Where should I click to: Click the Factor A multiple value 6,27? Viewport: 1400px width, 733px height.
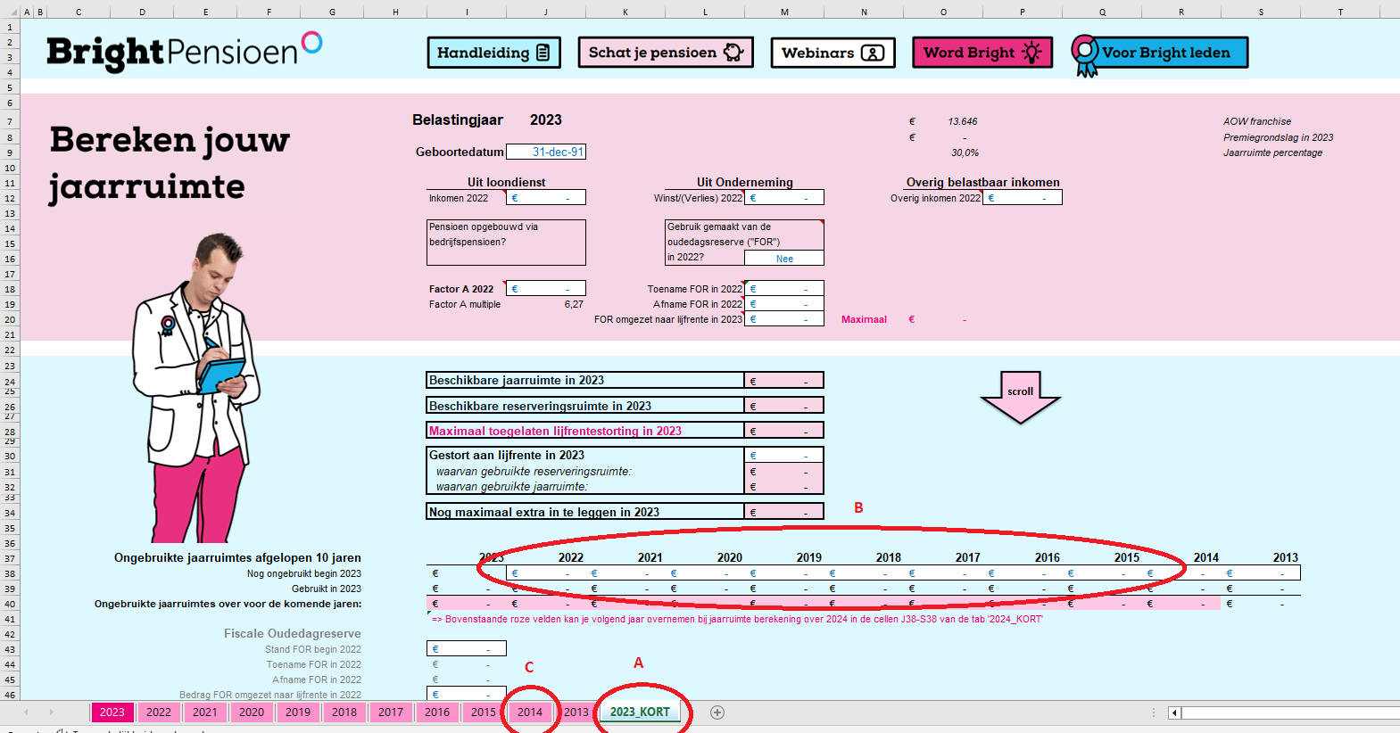pyautogui.click(x=574, y=304)
